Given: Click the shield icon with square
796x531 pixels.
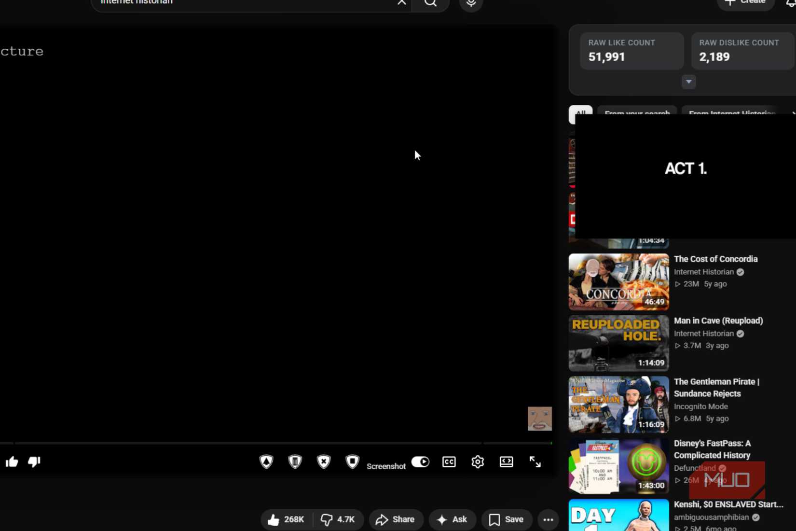Looking at the screenshot, I should pos(353,462).
